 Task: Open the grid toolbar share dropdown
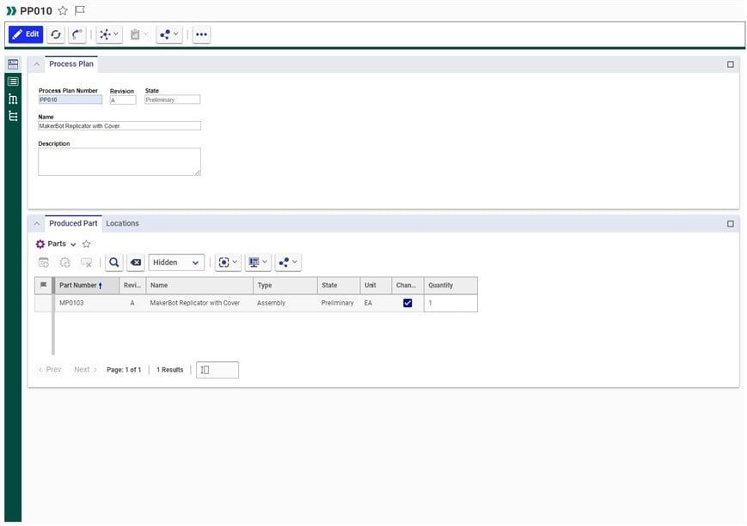point(288,263)
